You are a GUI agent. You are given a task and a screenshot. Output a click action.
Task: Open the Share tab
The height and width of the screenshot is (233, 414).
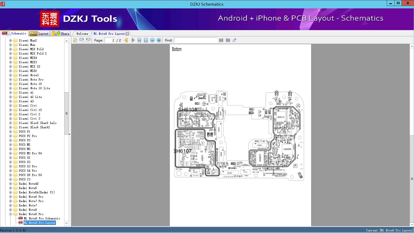[x=60, y=34]
